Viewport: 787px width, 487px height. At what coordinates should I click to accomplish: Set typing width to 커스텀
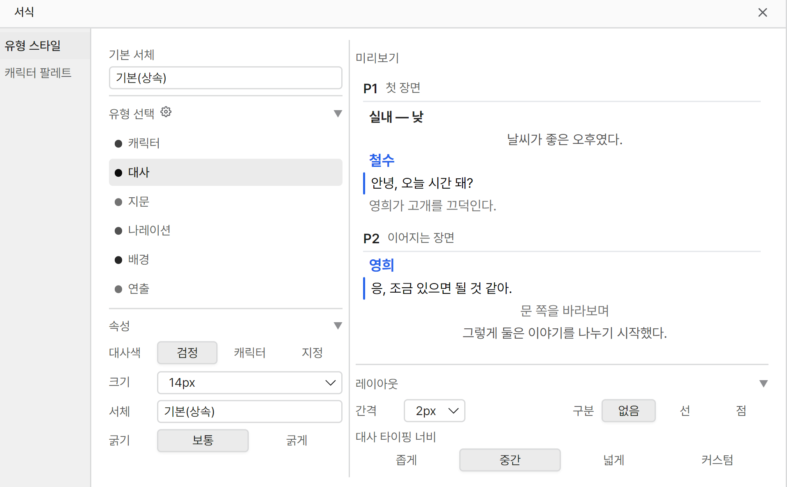tap(718, 460)
